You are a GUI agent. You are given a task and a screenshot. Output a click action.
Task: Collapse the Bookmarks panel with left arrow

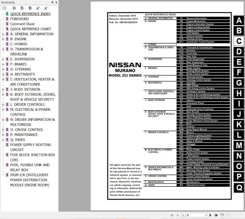tap(56, 2)
